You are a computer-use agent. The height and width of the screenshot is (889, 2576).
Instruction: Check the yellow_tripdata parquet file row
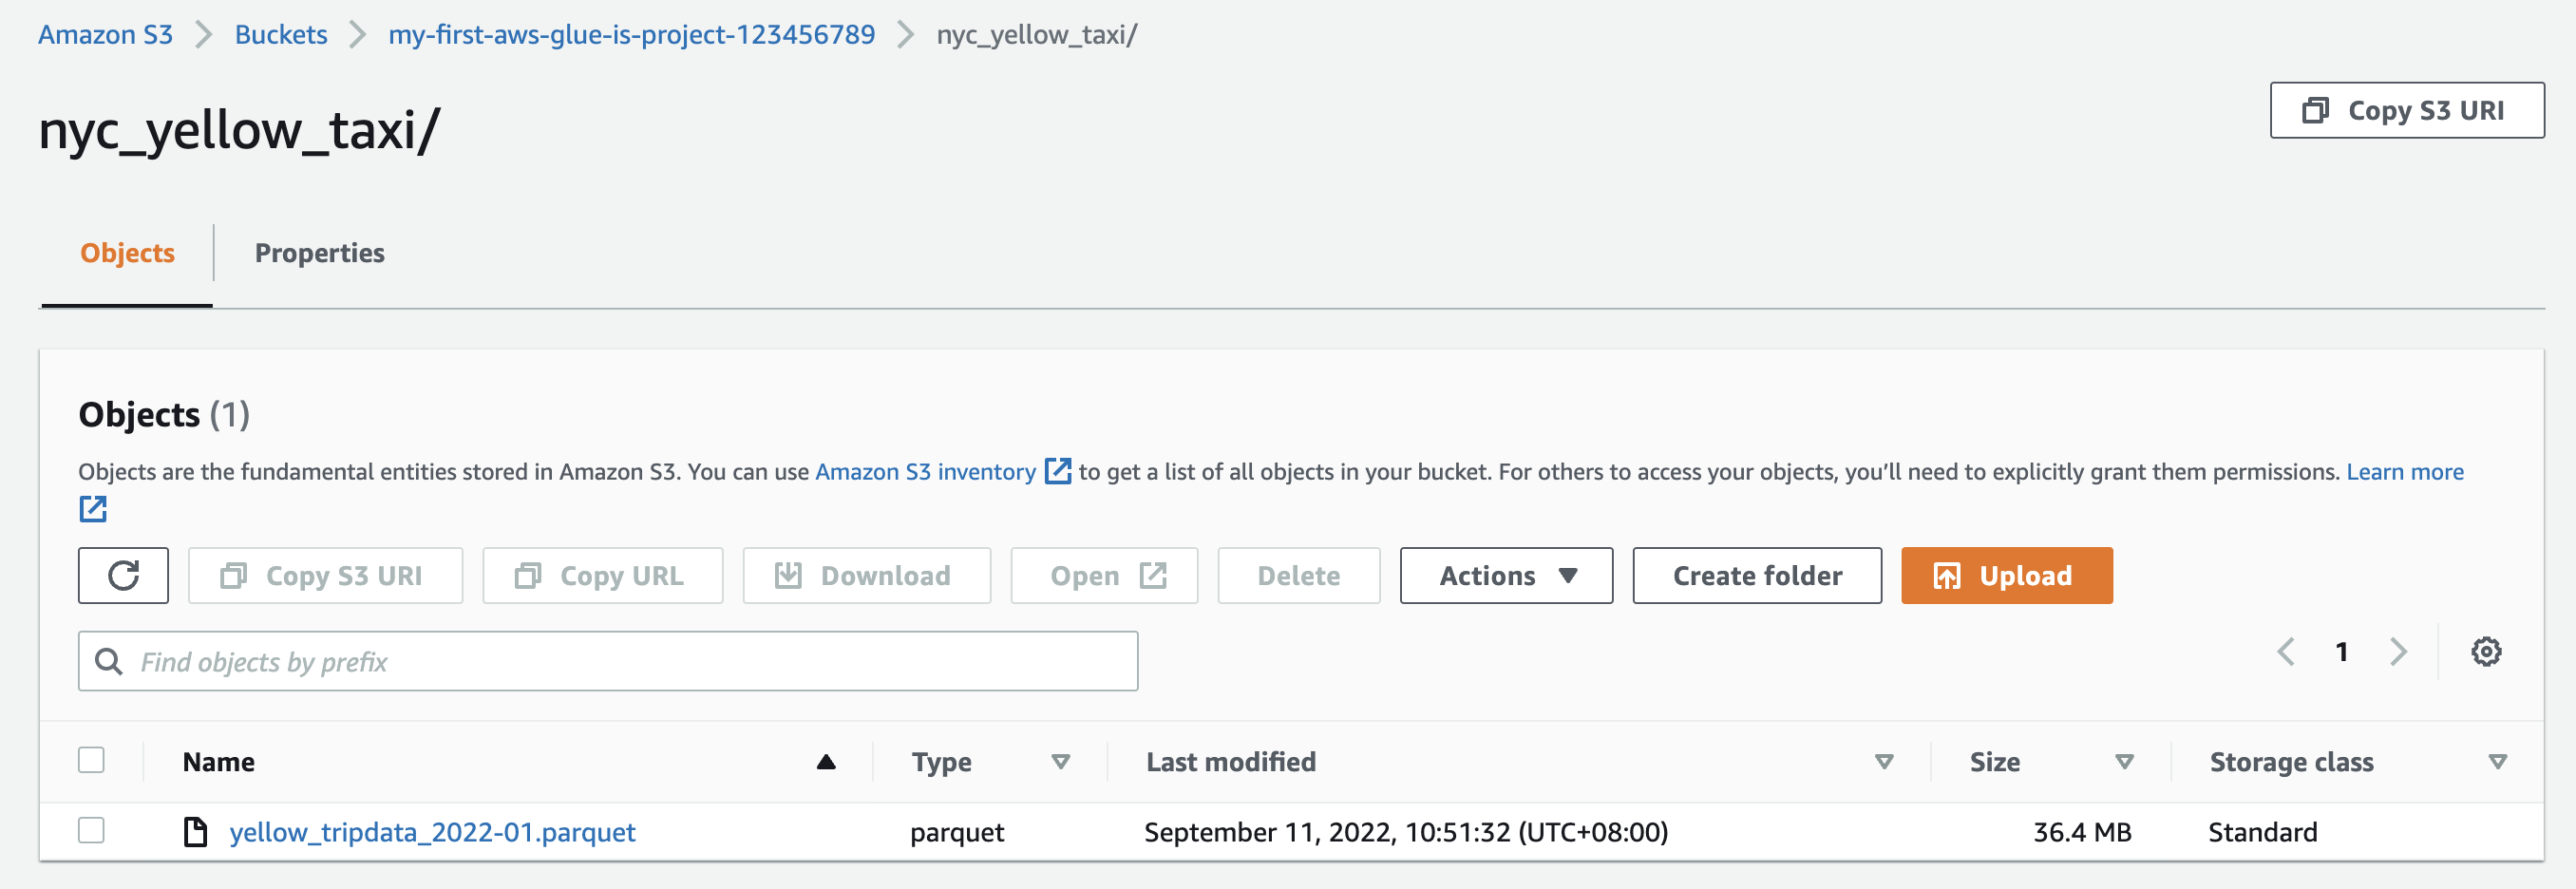pyautogui.click(x=91, y=830)
